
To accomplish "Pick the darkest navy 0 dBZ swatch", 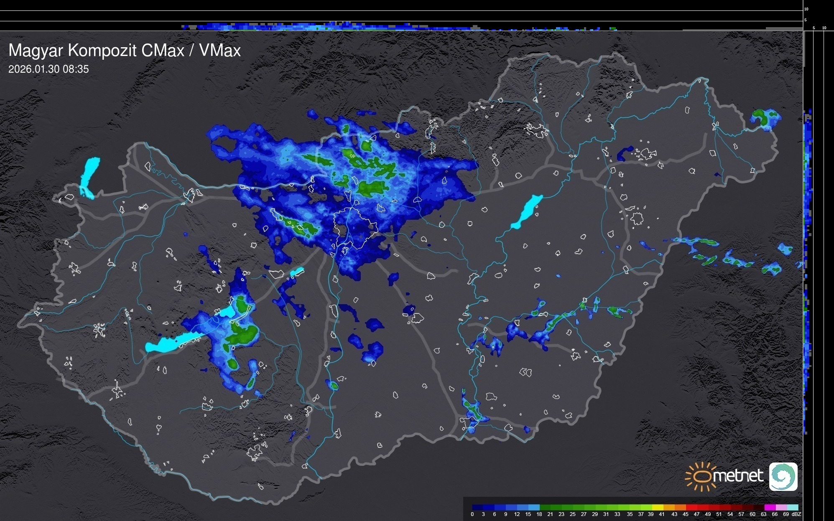I will click(x=478, y=507).
